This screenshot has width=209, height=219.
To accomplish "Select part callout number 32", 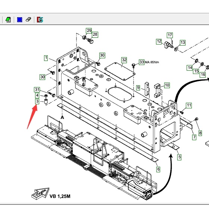I will [124, 60].
